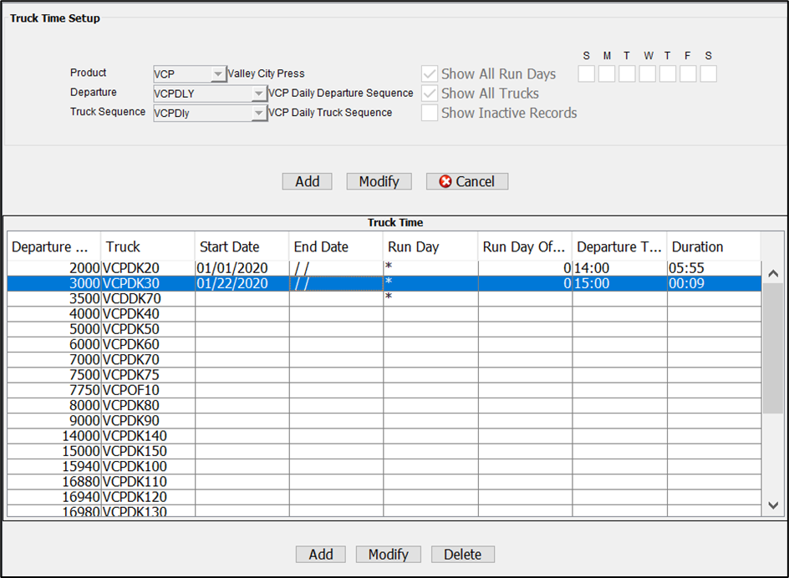Image resolution: width=789 pixels, height=578 pixels.
Task: Expand the Truck Sequence dropdown
Action: pos(258,113)
